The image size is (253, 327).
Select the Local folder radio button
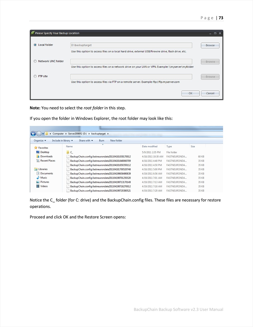point(35,45)
